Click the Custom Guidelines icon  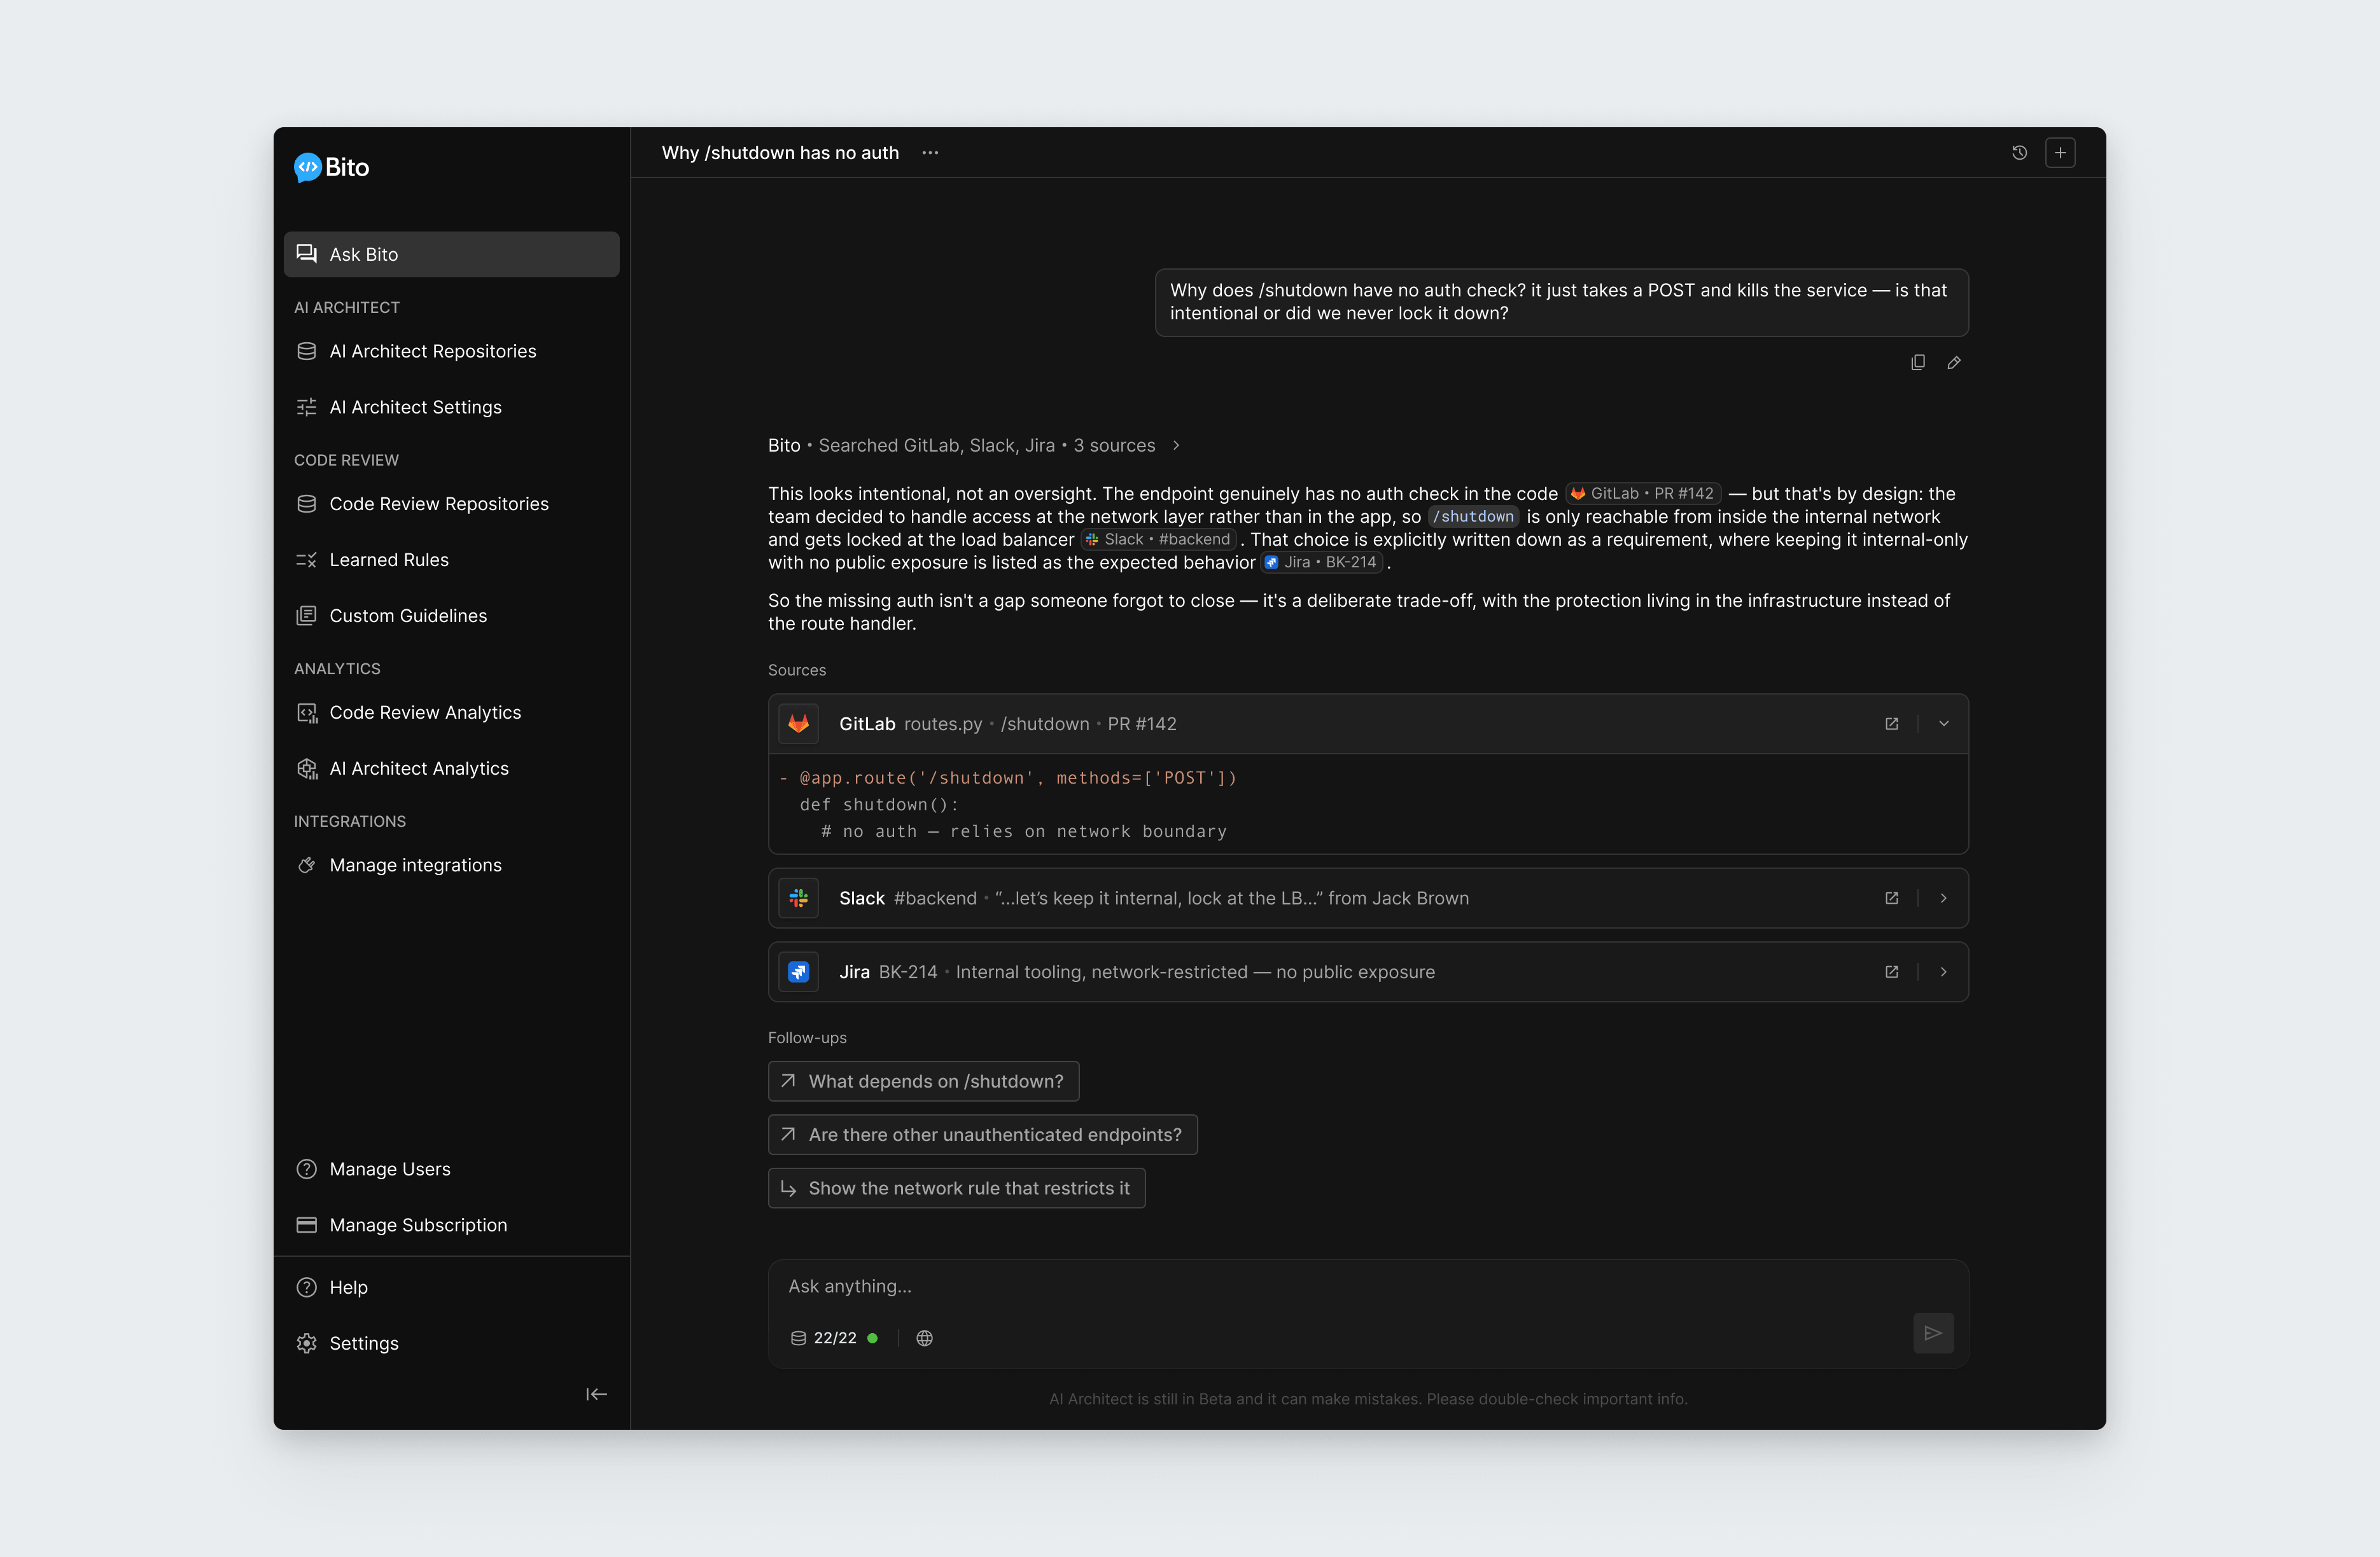[307, 616]
